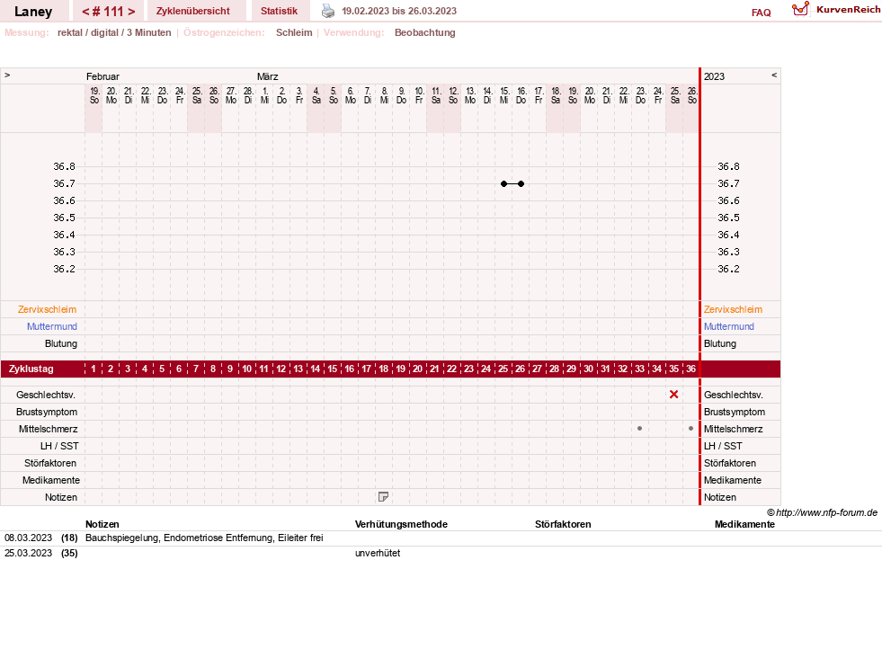This screenshot has height=649, width=882.
Task: Click the right Zervixschleim label
Action: click(733, 309)
